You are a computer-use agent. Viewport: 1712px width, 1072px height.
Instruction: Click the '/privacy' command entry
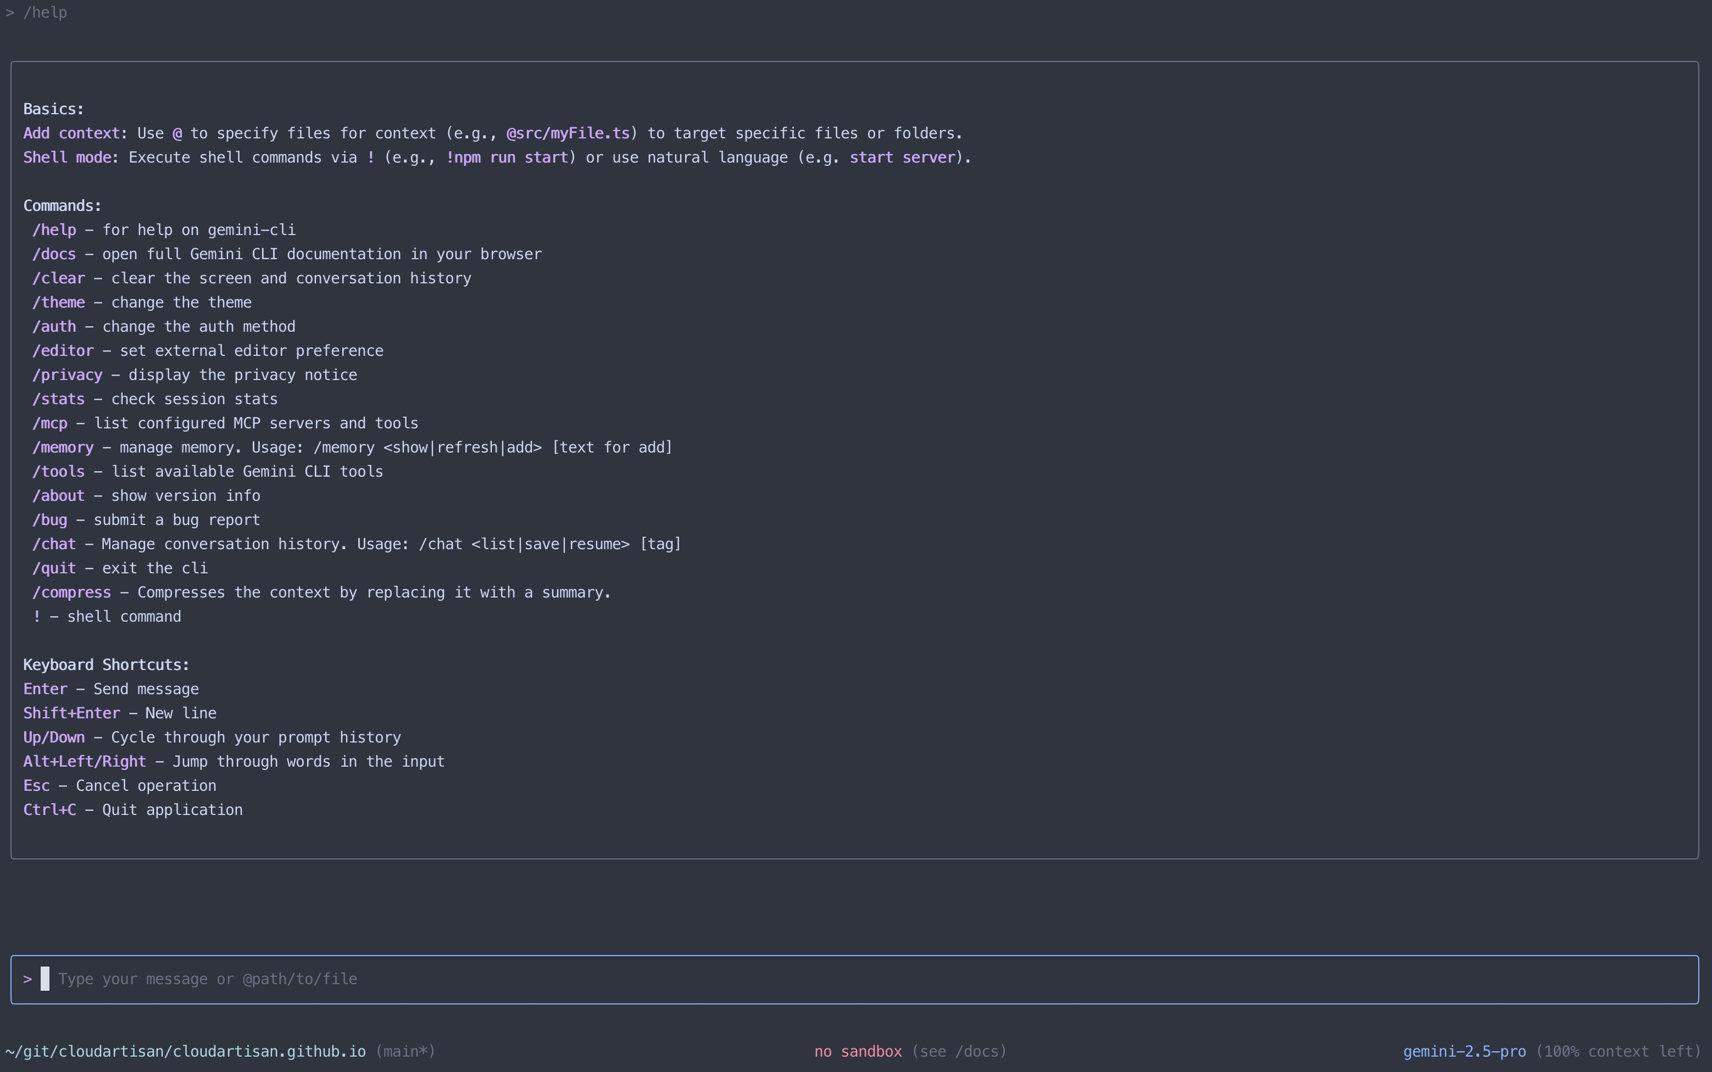[194, 375]
